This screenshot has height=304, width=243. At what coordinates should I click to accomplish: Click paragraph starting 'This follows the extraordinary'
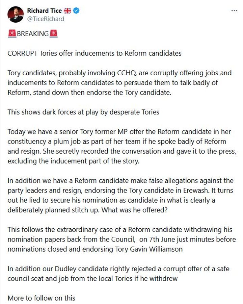122,239
